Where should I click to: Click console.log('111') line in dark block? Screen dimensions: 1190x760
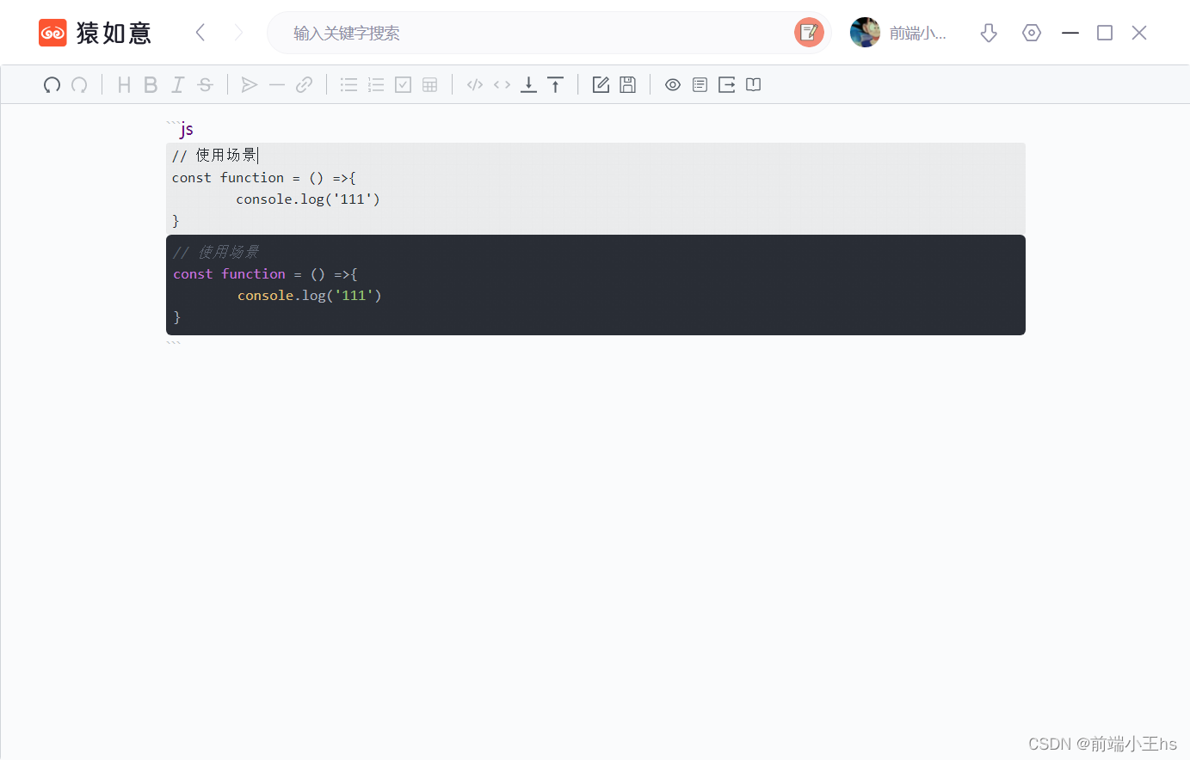[310, 296]
